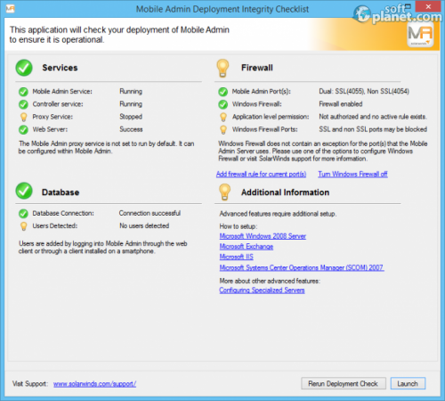Click the Mobile Admin MA logo in header
The height and width of the screenshot is (401, 445).
tap(420, 35)
